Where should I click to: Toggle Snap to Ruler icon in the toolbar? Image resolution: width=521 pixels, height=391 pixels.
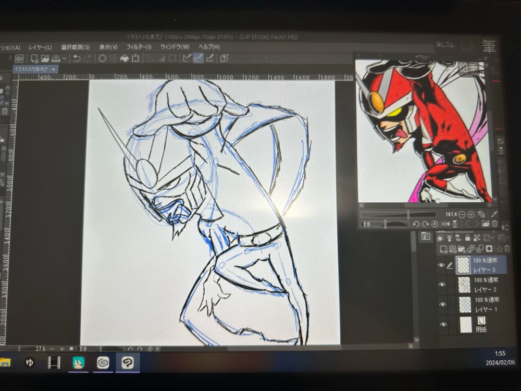click(x=187, y=58)
